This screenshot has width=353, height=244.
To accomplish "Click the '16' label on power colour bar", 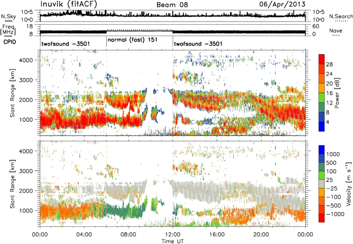I will point(329,93).
